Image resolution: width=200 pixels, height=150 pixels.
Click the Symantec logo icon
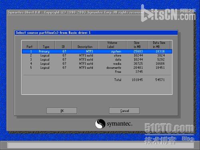tap(100, 124)
